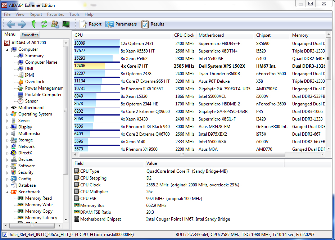Toggle the Julia_X64 status bar checkbox

pyautogui.click(x=5, y=235)
